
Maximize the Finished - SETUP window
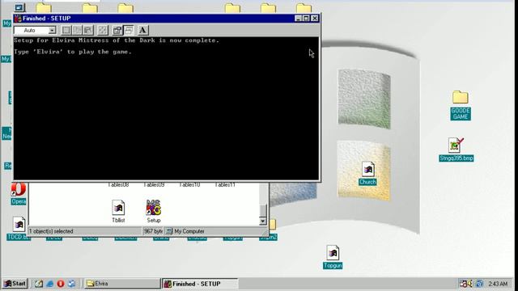click(x=306, y=19)
